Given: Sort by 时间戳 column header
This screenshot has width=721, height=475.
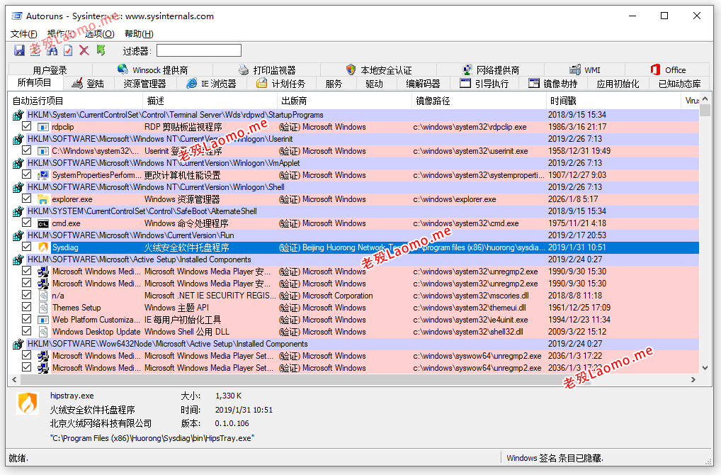Looking at the screenshot, I should point(613,101).
